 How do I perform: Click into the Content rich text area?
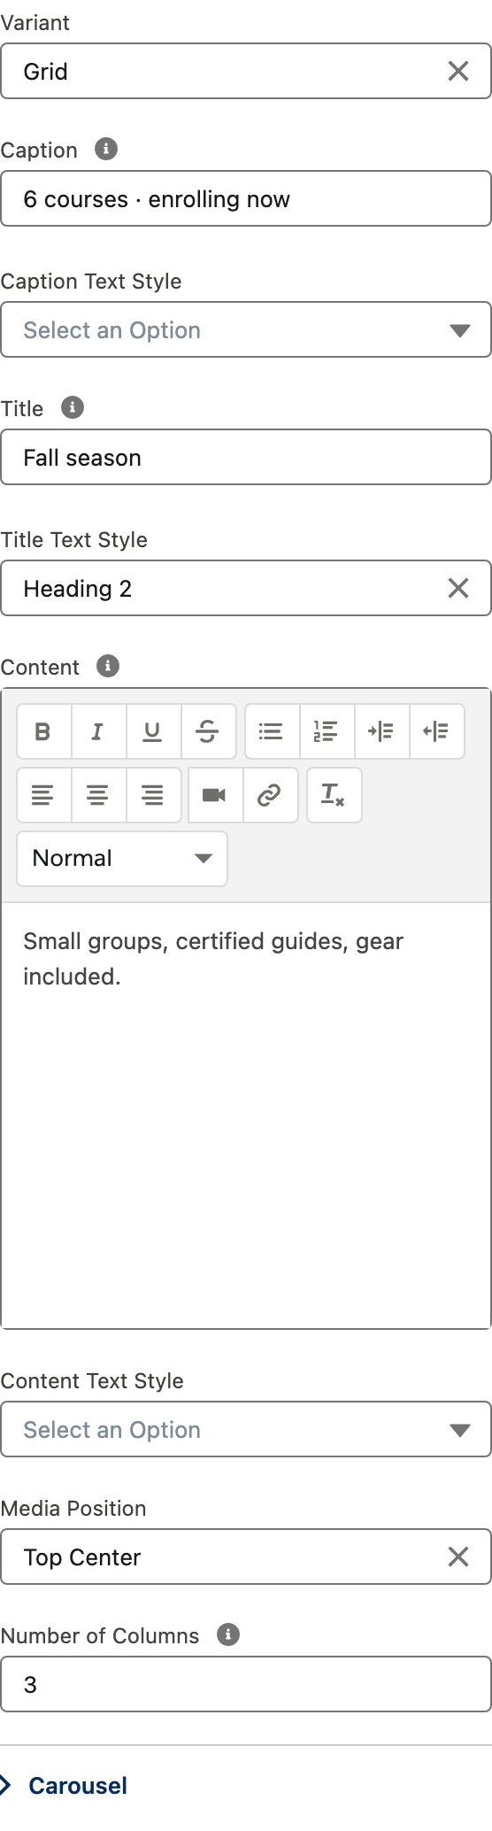246,1116
